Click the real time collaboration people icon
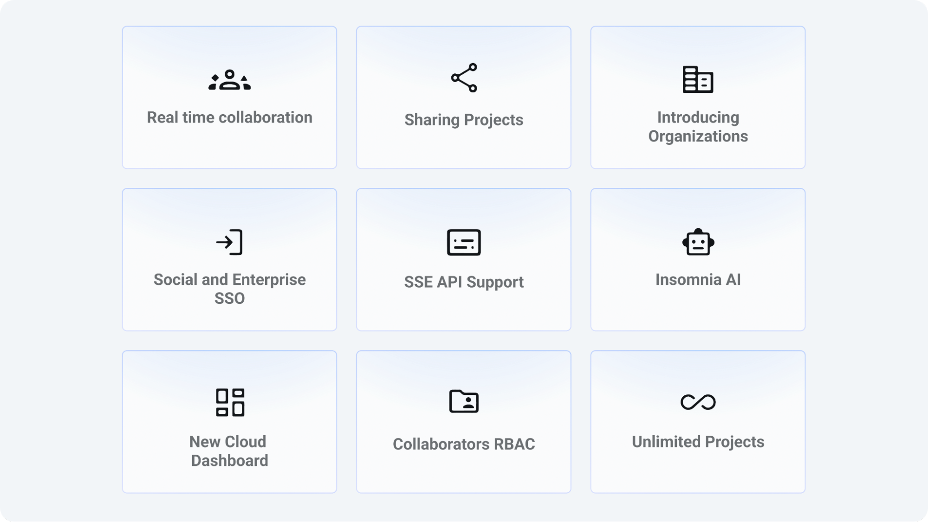This screenshot has width=928, height=522. 229,80
